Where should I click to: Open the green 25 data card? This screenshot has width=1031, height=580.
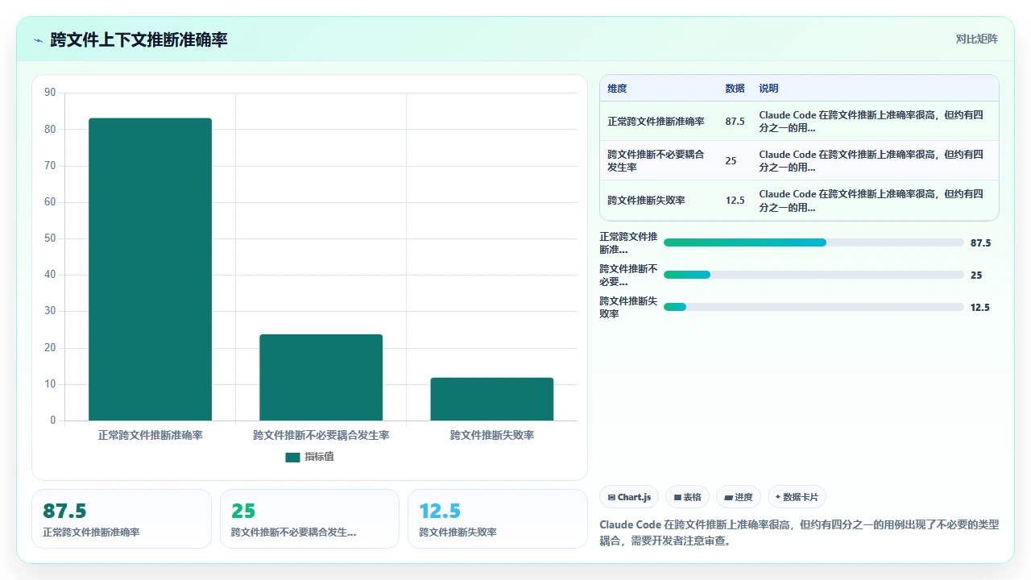click(309, 519)
